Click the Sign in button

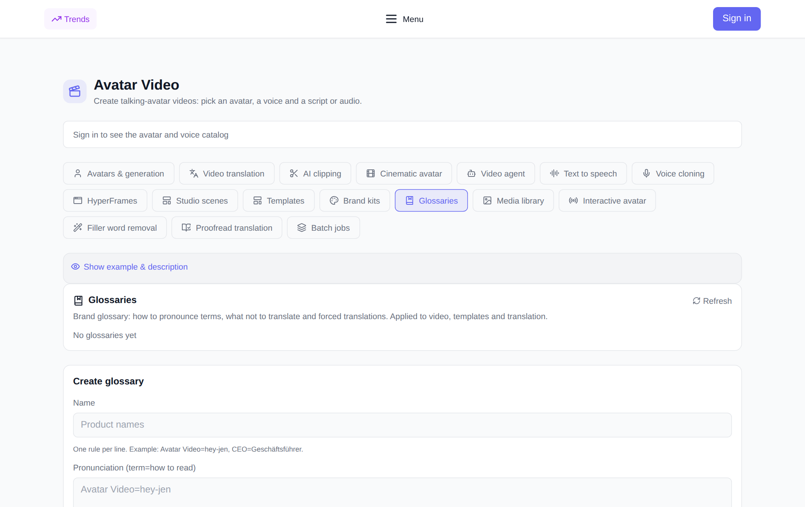pyautogui.click(x=737, y=18)
